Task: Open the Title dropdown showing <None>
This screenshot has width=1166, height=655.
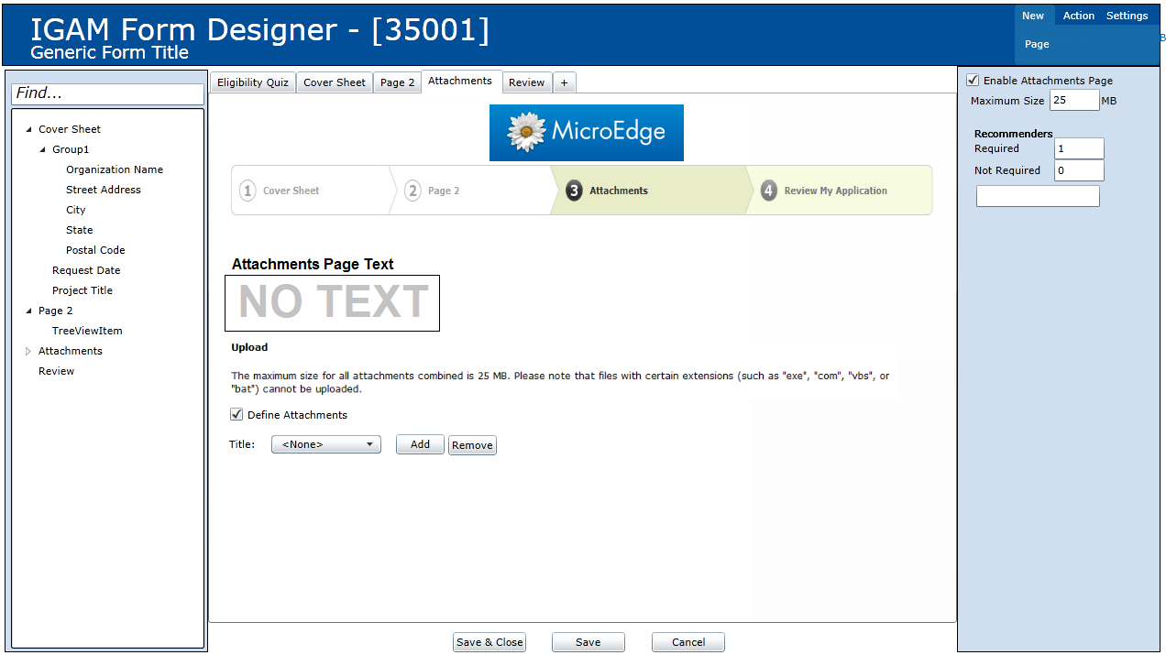Action: pyautogui.click(x=326, y=444)
